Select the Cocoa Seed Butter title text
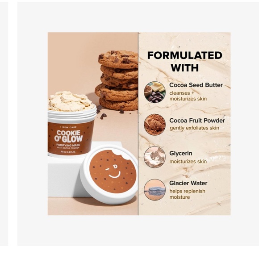Image resolution: width=259 pixels, height=259 pixels. (196, 85)
